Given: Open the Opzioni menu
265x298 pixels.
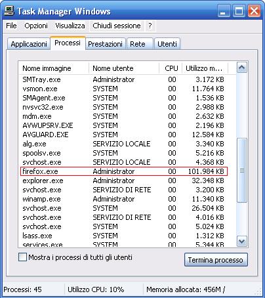Looking at the screenshot, I should tap(36, 26).
